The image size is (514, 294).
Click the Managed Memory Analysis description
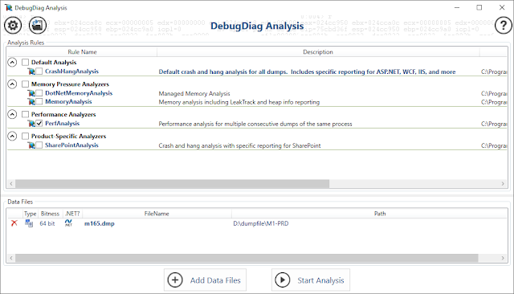(194, 94)
